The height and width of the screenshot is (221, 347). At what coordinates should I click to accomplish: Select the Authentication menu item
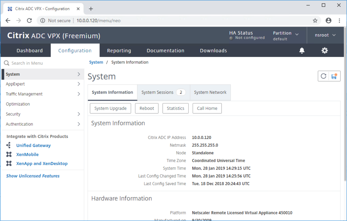pos(43,124)
